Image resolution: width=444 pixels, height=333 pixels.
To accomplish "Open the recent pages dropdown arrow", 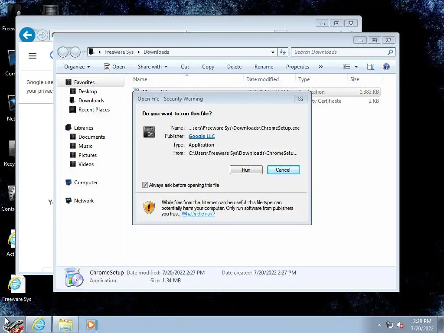I will (84, 52).
